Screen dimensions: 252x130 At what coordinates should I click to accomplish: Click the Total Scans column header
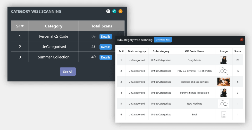[102, 26]
